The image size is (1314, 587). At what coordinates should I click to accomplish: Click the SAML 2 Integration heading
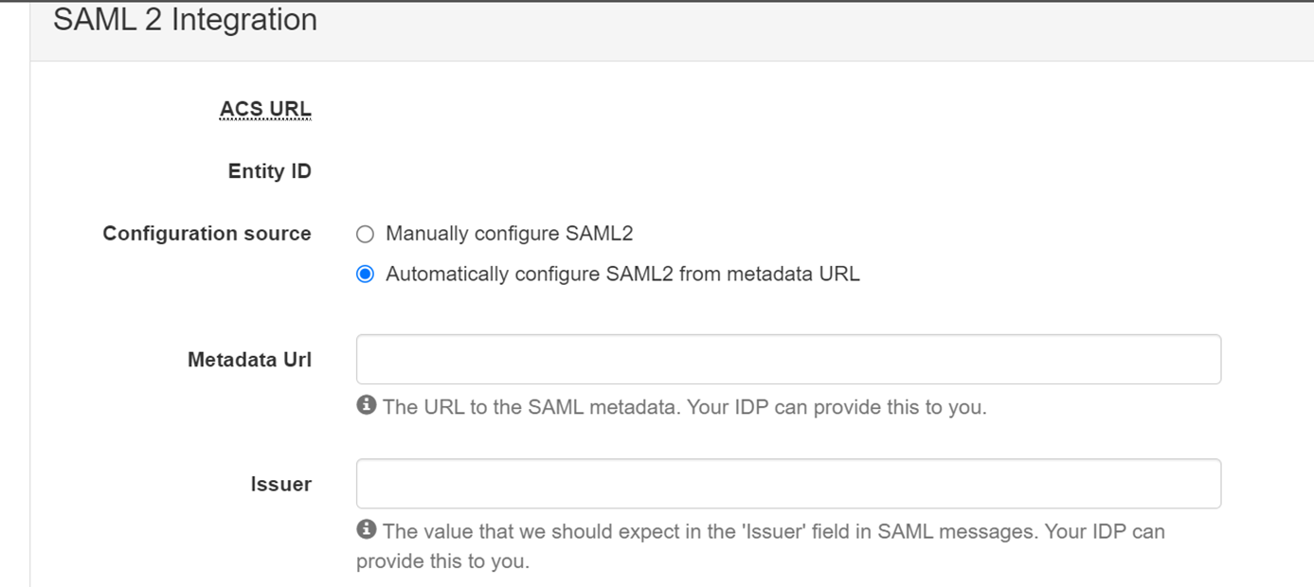[x=185, y=20]
